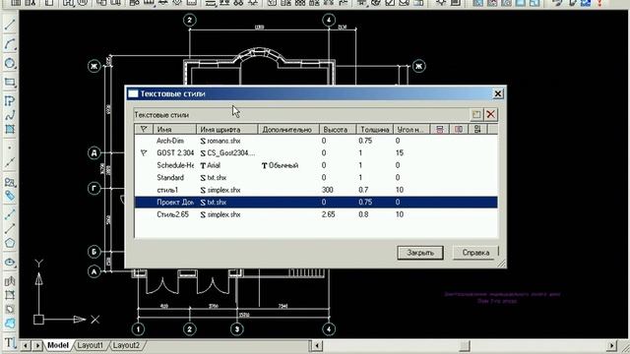Screen dimensions: 630x354
Task: Click font cell romans.shx
Action: point(220,141)
